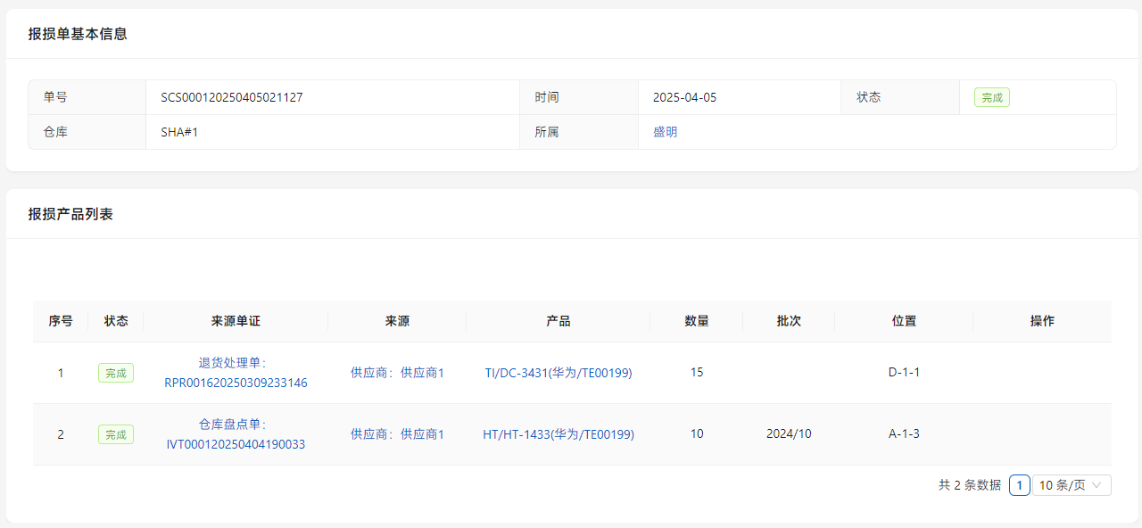Image resolution: width=1142 pixels, height=528 pixels.
Task: Click location cell D-1-1
Action: [x=904, y=373]
